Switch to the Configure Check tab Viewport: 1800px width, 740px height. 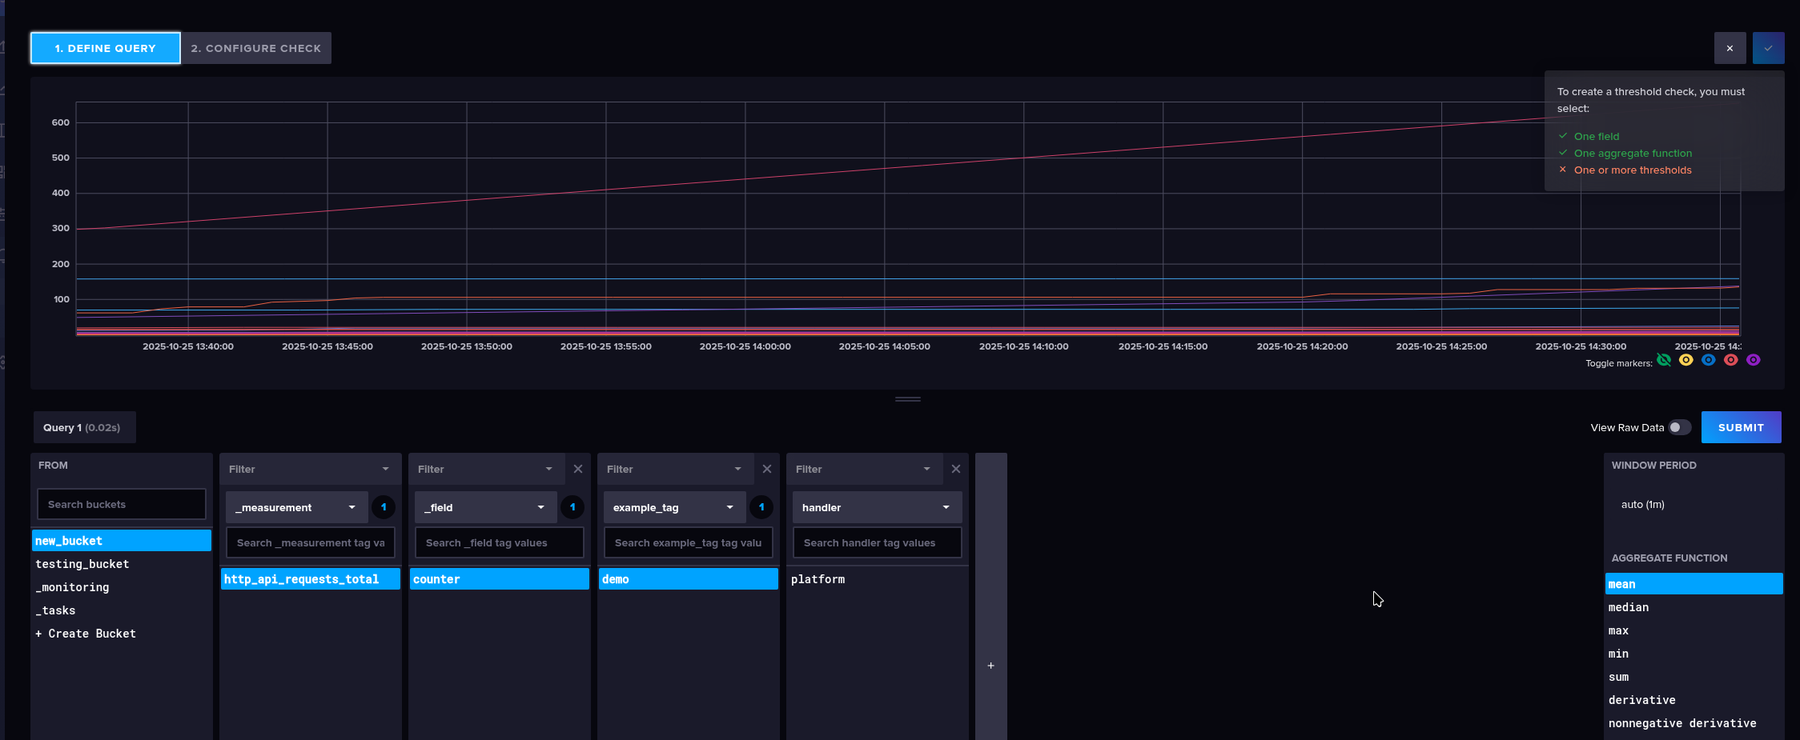(x=255, y=48)
